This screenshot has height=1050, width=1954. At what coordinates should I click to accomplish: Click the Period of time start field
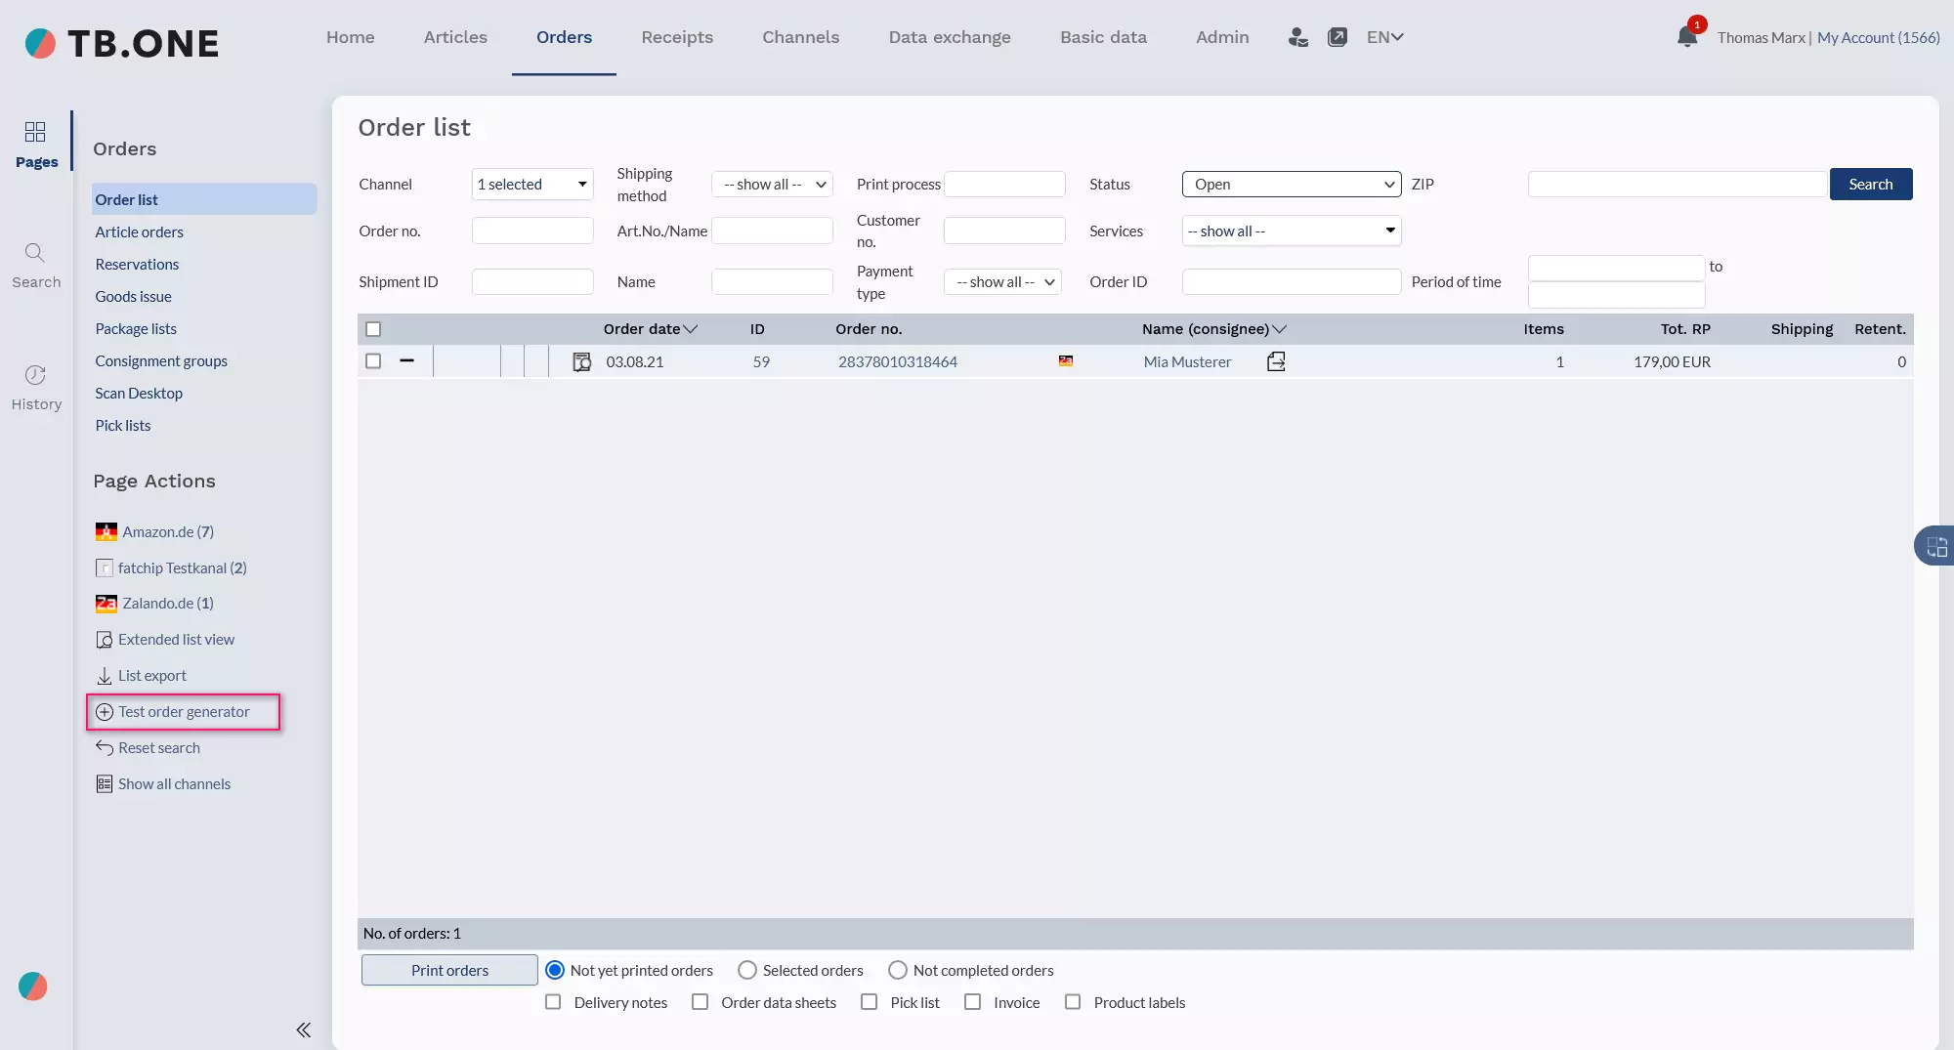[x=1616, y=268]
